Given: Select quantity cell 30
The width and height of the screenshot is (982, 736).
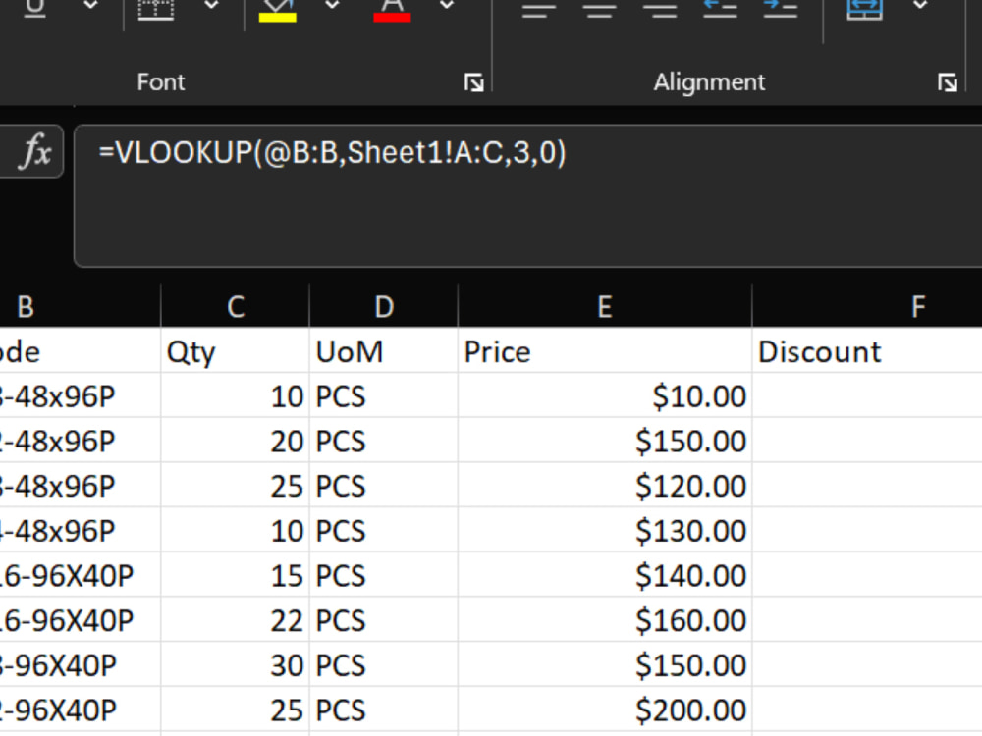Looking at the screenshot, I should [x=236, y=664].
